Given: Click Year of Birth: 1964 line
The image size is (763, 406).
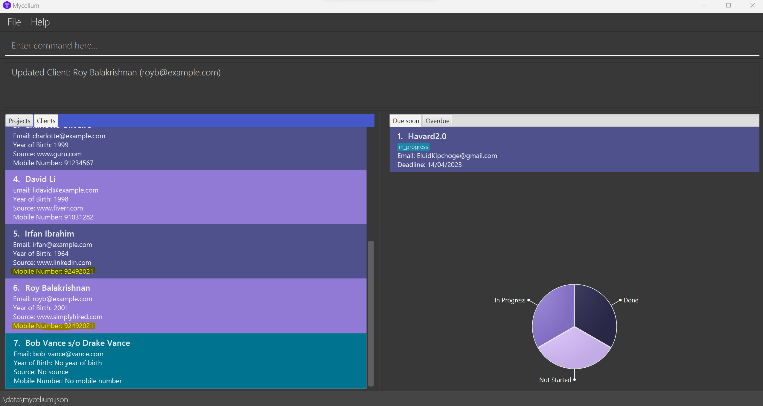Looking at the screenshot, I should (41, 254).
